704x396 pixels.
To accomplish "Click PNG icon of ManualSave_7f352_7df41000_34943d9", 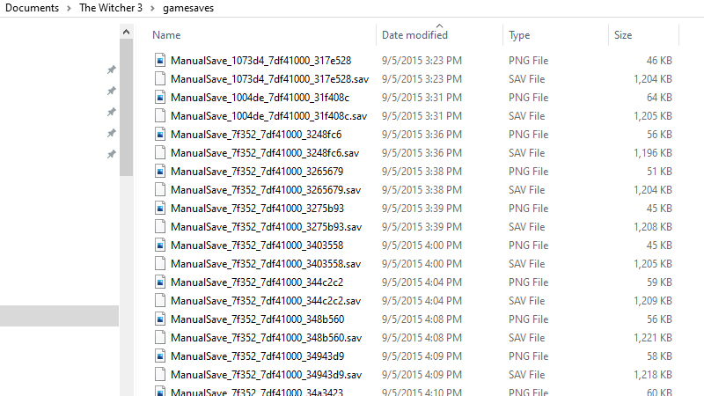I will [160, 356].
